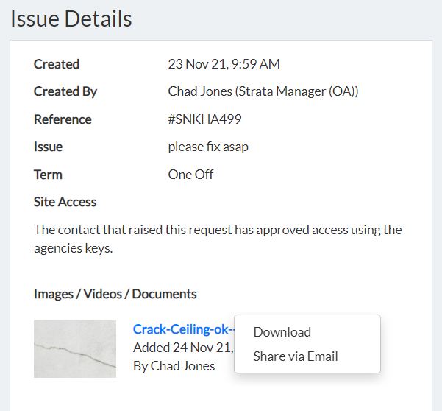Click the Site Access heading
Screen dimensions: 442x411
[65, 202]
